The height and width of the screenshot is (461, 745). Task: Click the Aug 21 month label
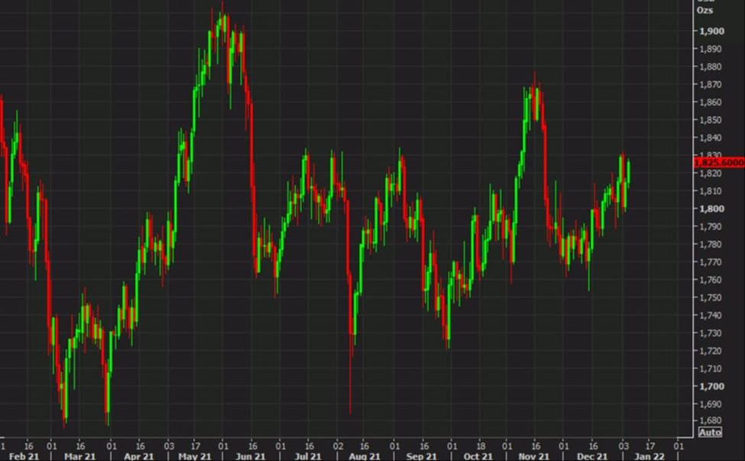click(x=364, y=456)
